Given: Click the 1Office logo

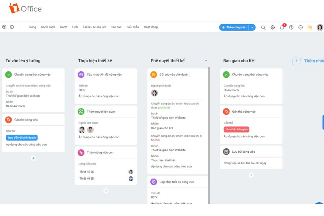Looking at the screenshot, I should click(x=25, y=9).
